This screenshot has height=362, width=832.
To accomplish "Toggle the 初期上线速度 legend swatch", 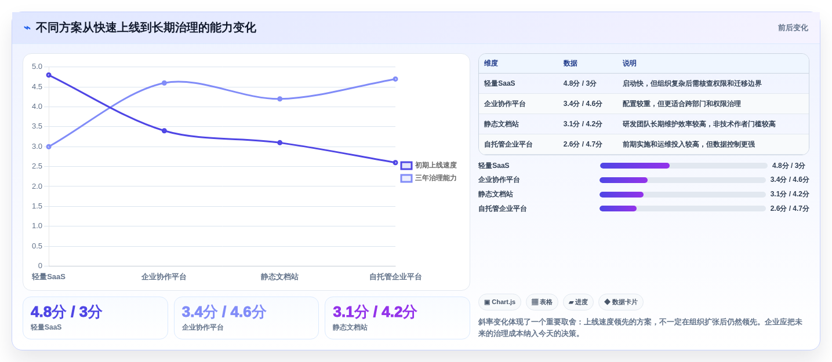I will 406,166.
